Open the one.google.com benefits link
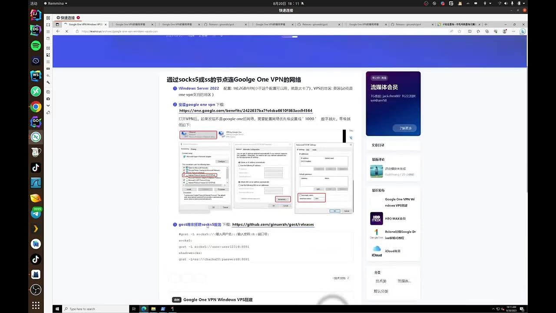The height and width of the screenshot is (313, 556). (x=245, y=110)
